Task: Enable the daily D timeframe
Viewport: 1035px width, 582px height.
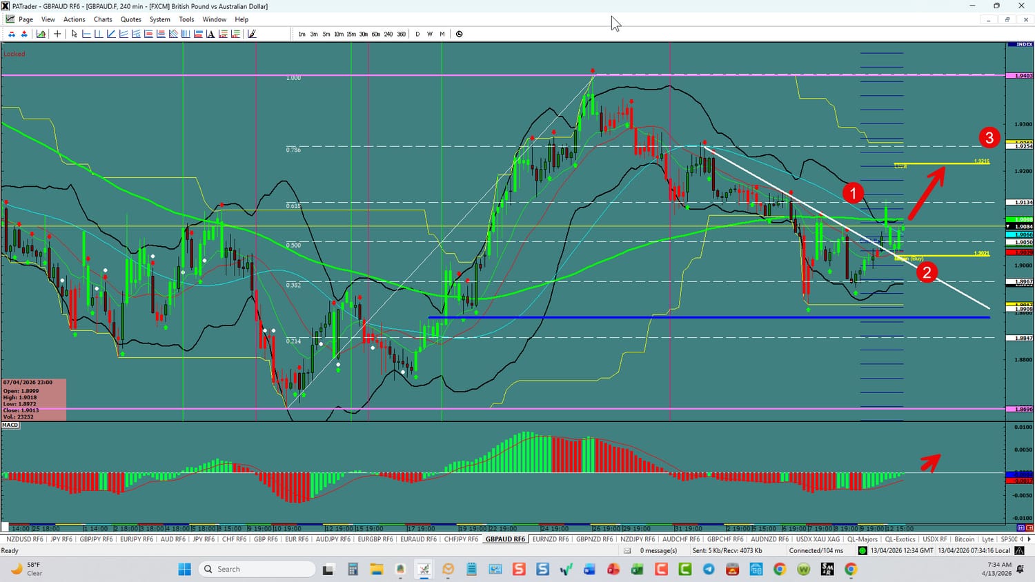Action: 417,34
